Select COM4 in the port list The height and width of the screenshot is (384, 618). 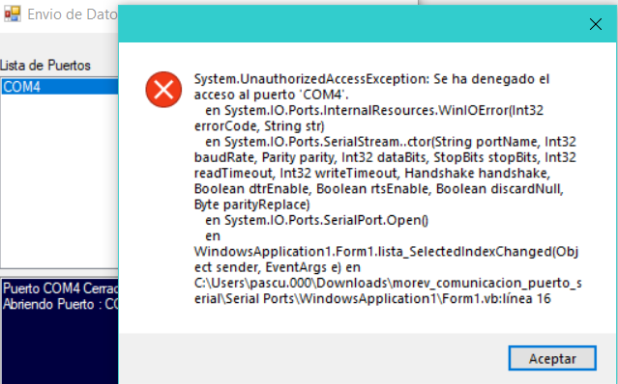pos(60,87)
